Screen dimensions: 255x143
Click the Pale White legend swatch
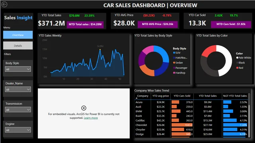point(237,58)
